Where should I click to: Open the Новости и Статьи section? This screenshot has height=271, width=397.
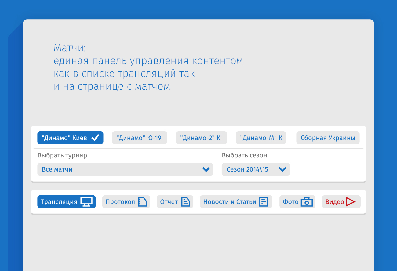230,202
